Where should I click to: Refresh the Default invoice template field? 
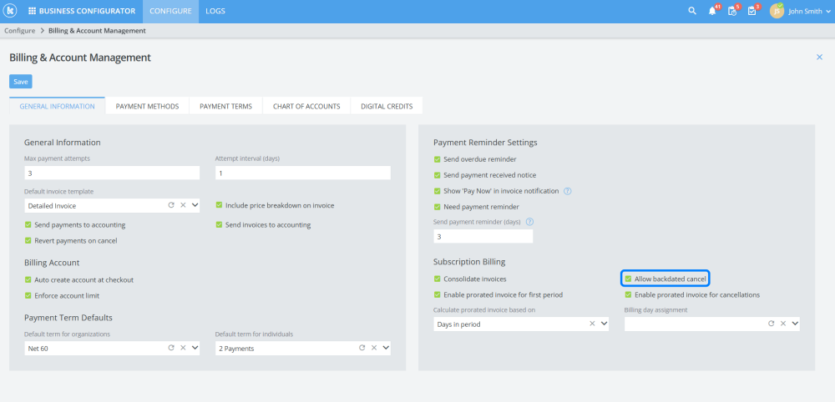(x=171, y=204)
